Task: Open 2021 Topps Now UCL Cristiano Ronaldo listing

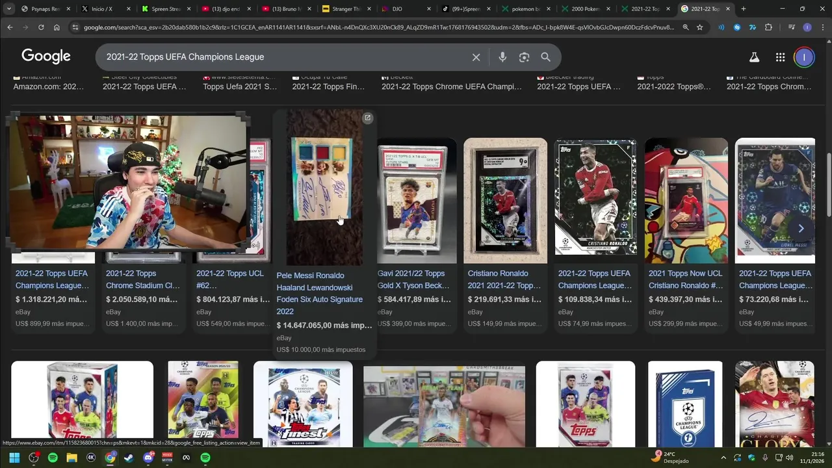Action: [x=686, y=279]
